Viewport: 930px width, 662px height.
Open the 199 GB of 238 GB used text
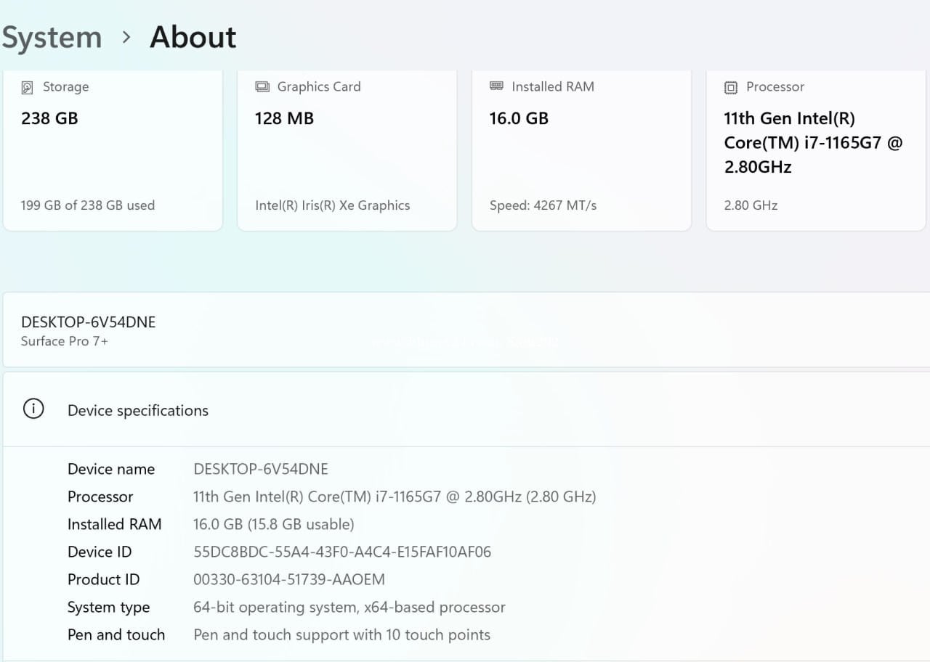[x=87, y=205]
